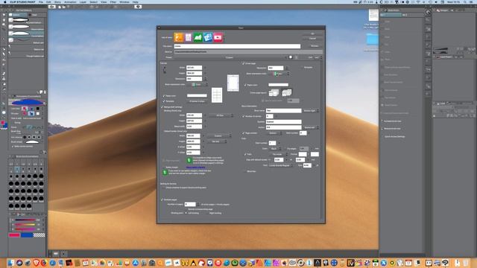
Task: Open the Folio font dropdown
Action: click(280, 165)
